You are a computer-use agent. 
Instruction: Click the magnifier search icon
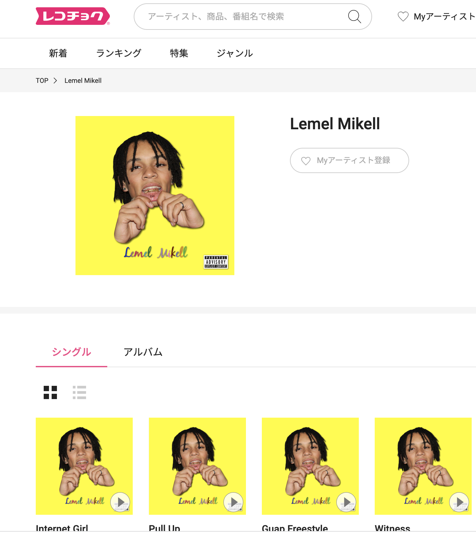point(355,16)
